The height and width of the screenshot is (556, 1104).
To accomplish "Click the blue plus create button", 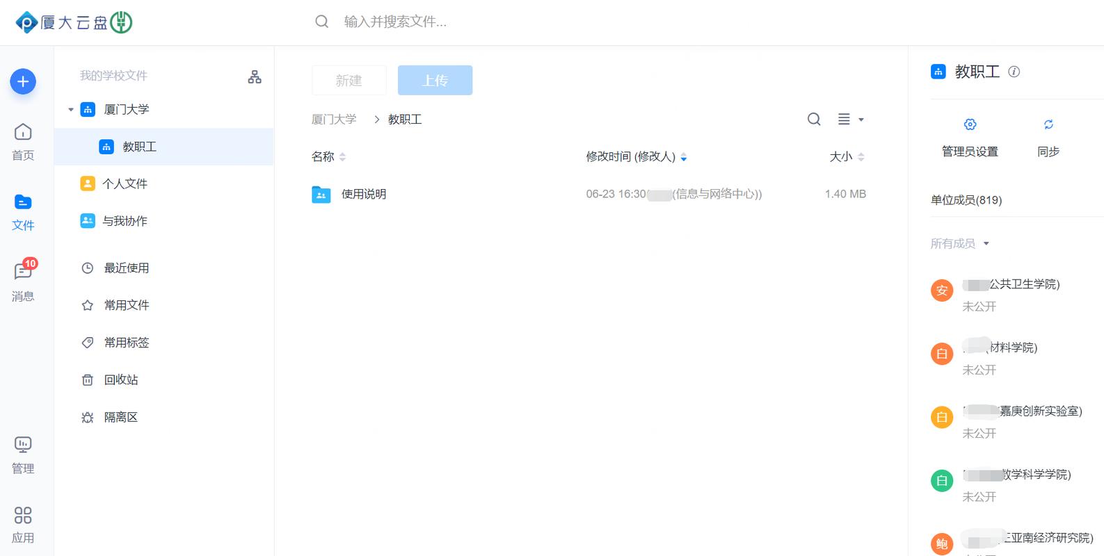I will point(23,82).
